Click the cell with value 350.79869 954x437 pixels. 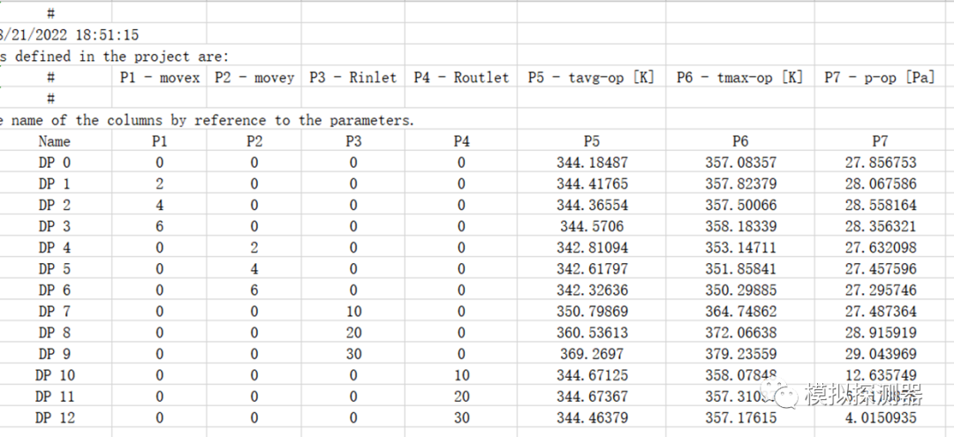[x=591, y=311]
